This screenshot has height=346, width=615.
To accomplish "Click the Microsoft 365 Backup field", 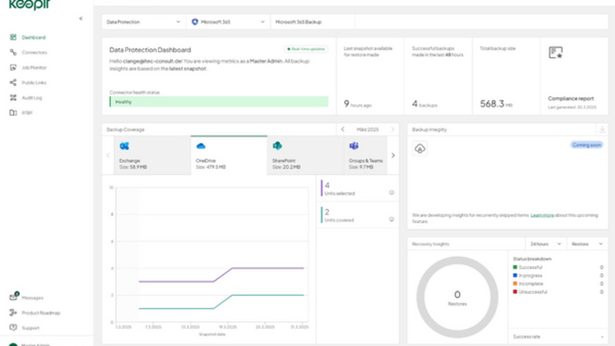I will [312, 22].
